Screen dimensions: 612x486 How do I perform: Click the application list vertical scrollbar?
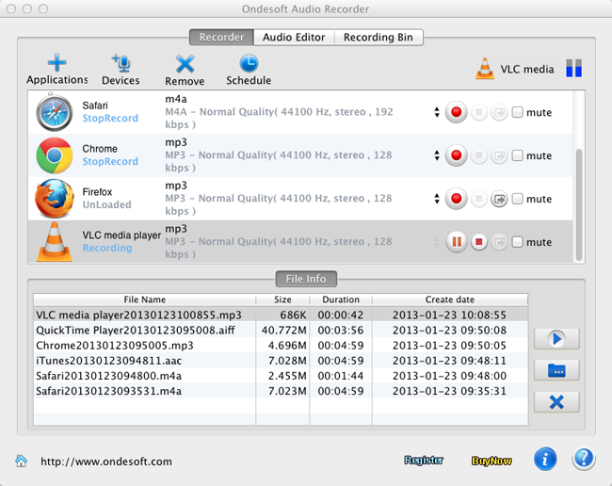(579, 205)
